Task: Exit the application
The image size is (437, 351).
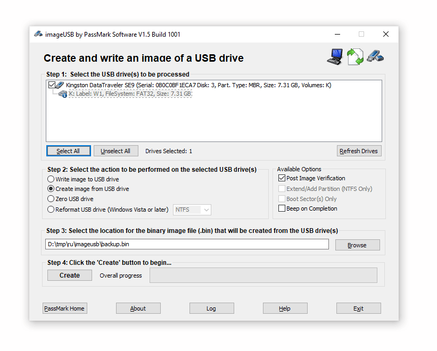Action: point(359,308)
